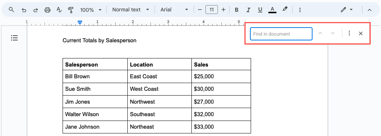The image size is (381, 136).
Task: Click the Find in document field
Action: point(281,34)
